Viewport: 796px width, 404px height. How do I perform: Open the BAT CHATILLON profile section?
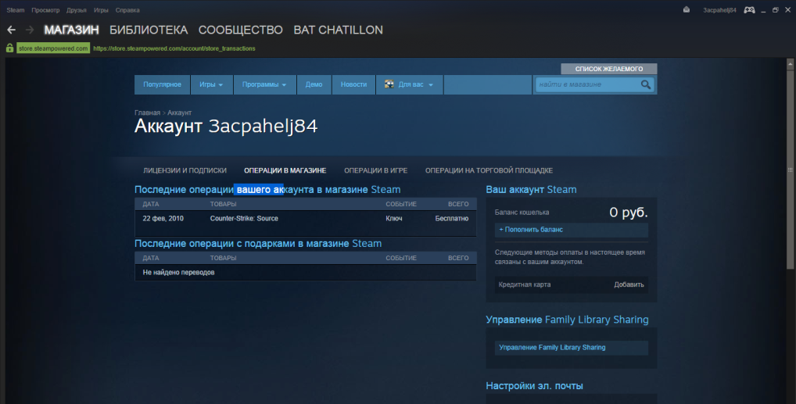[338, 30]
